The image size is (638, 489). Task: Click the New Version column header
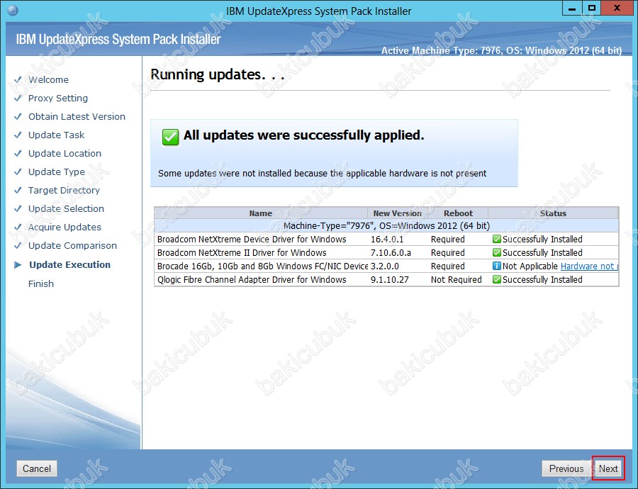[x=398, y=213]
